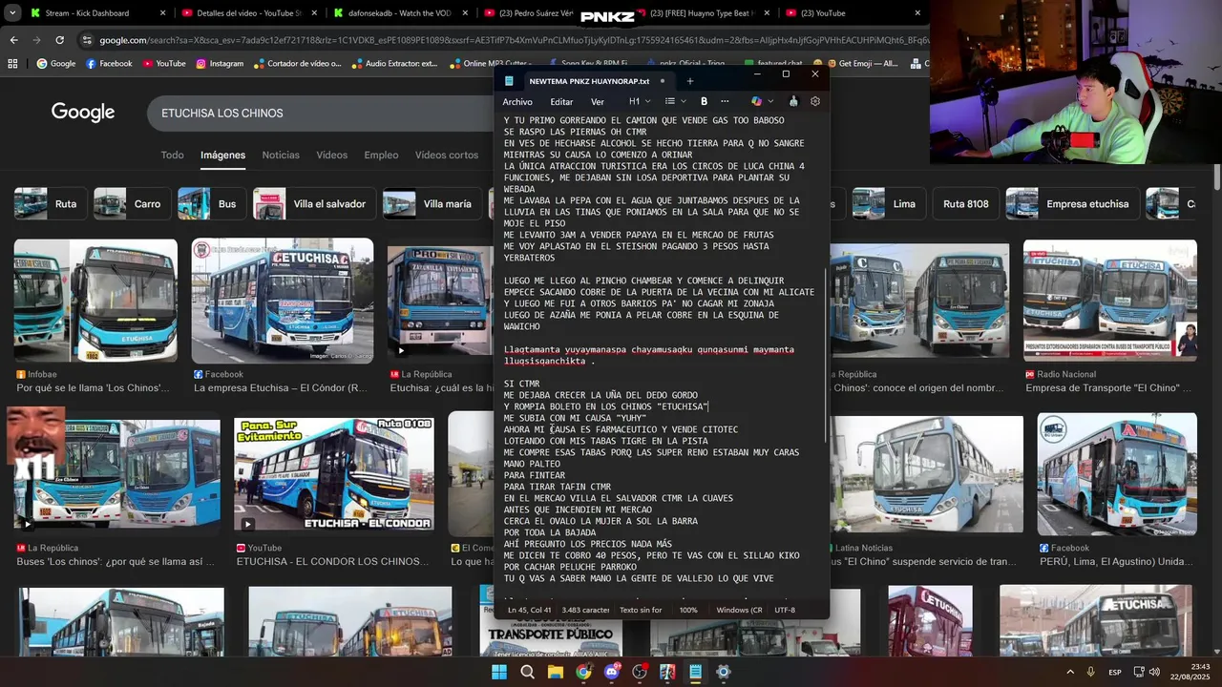Switch to Noticias tab in Google results
Image resolution: width=1222 pixels, height=687 pixels.
coord(281,155)
